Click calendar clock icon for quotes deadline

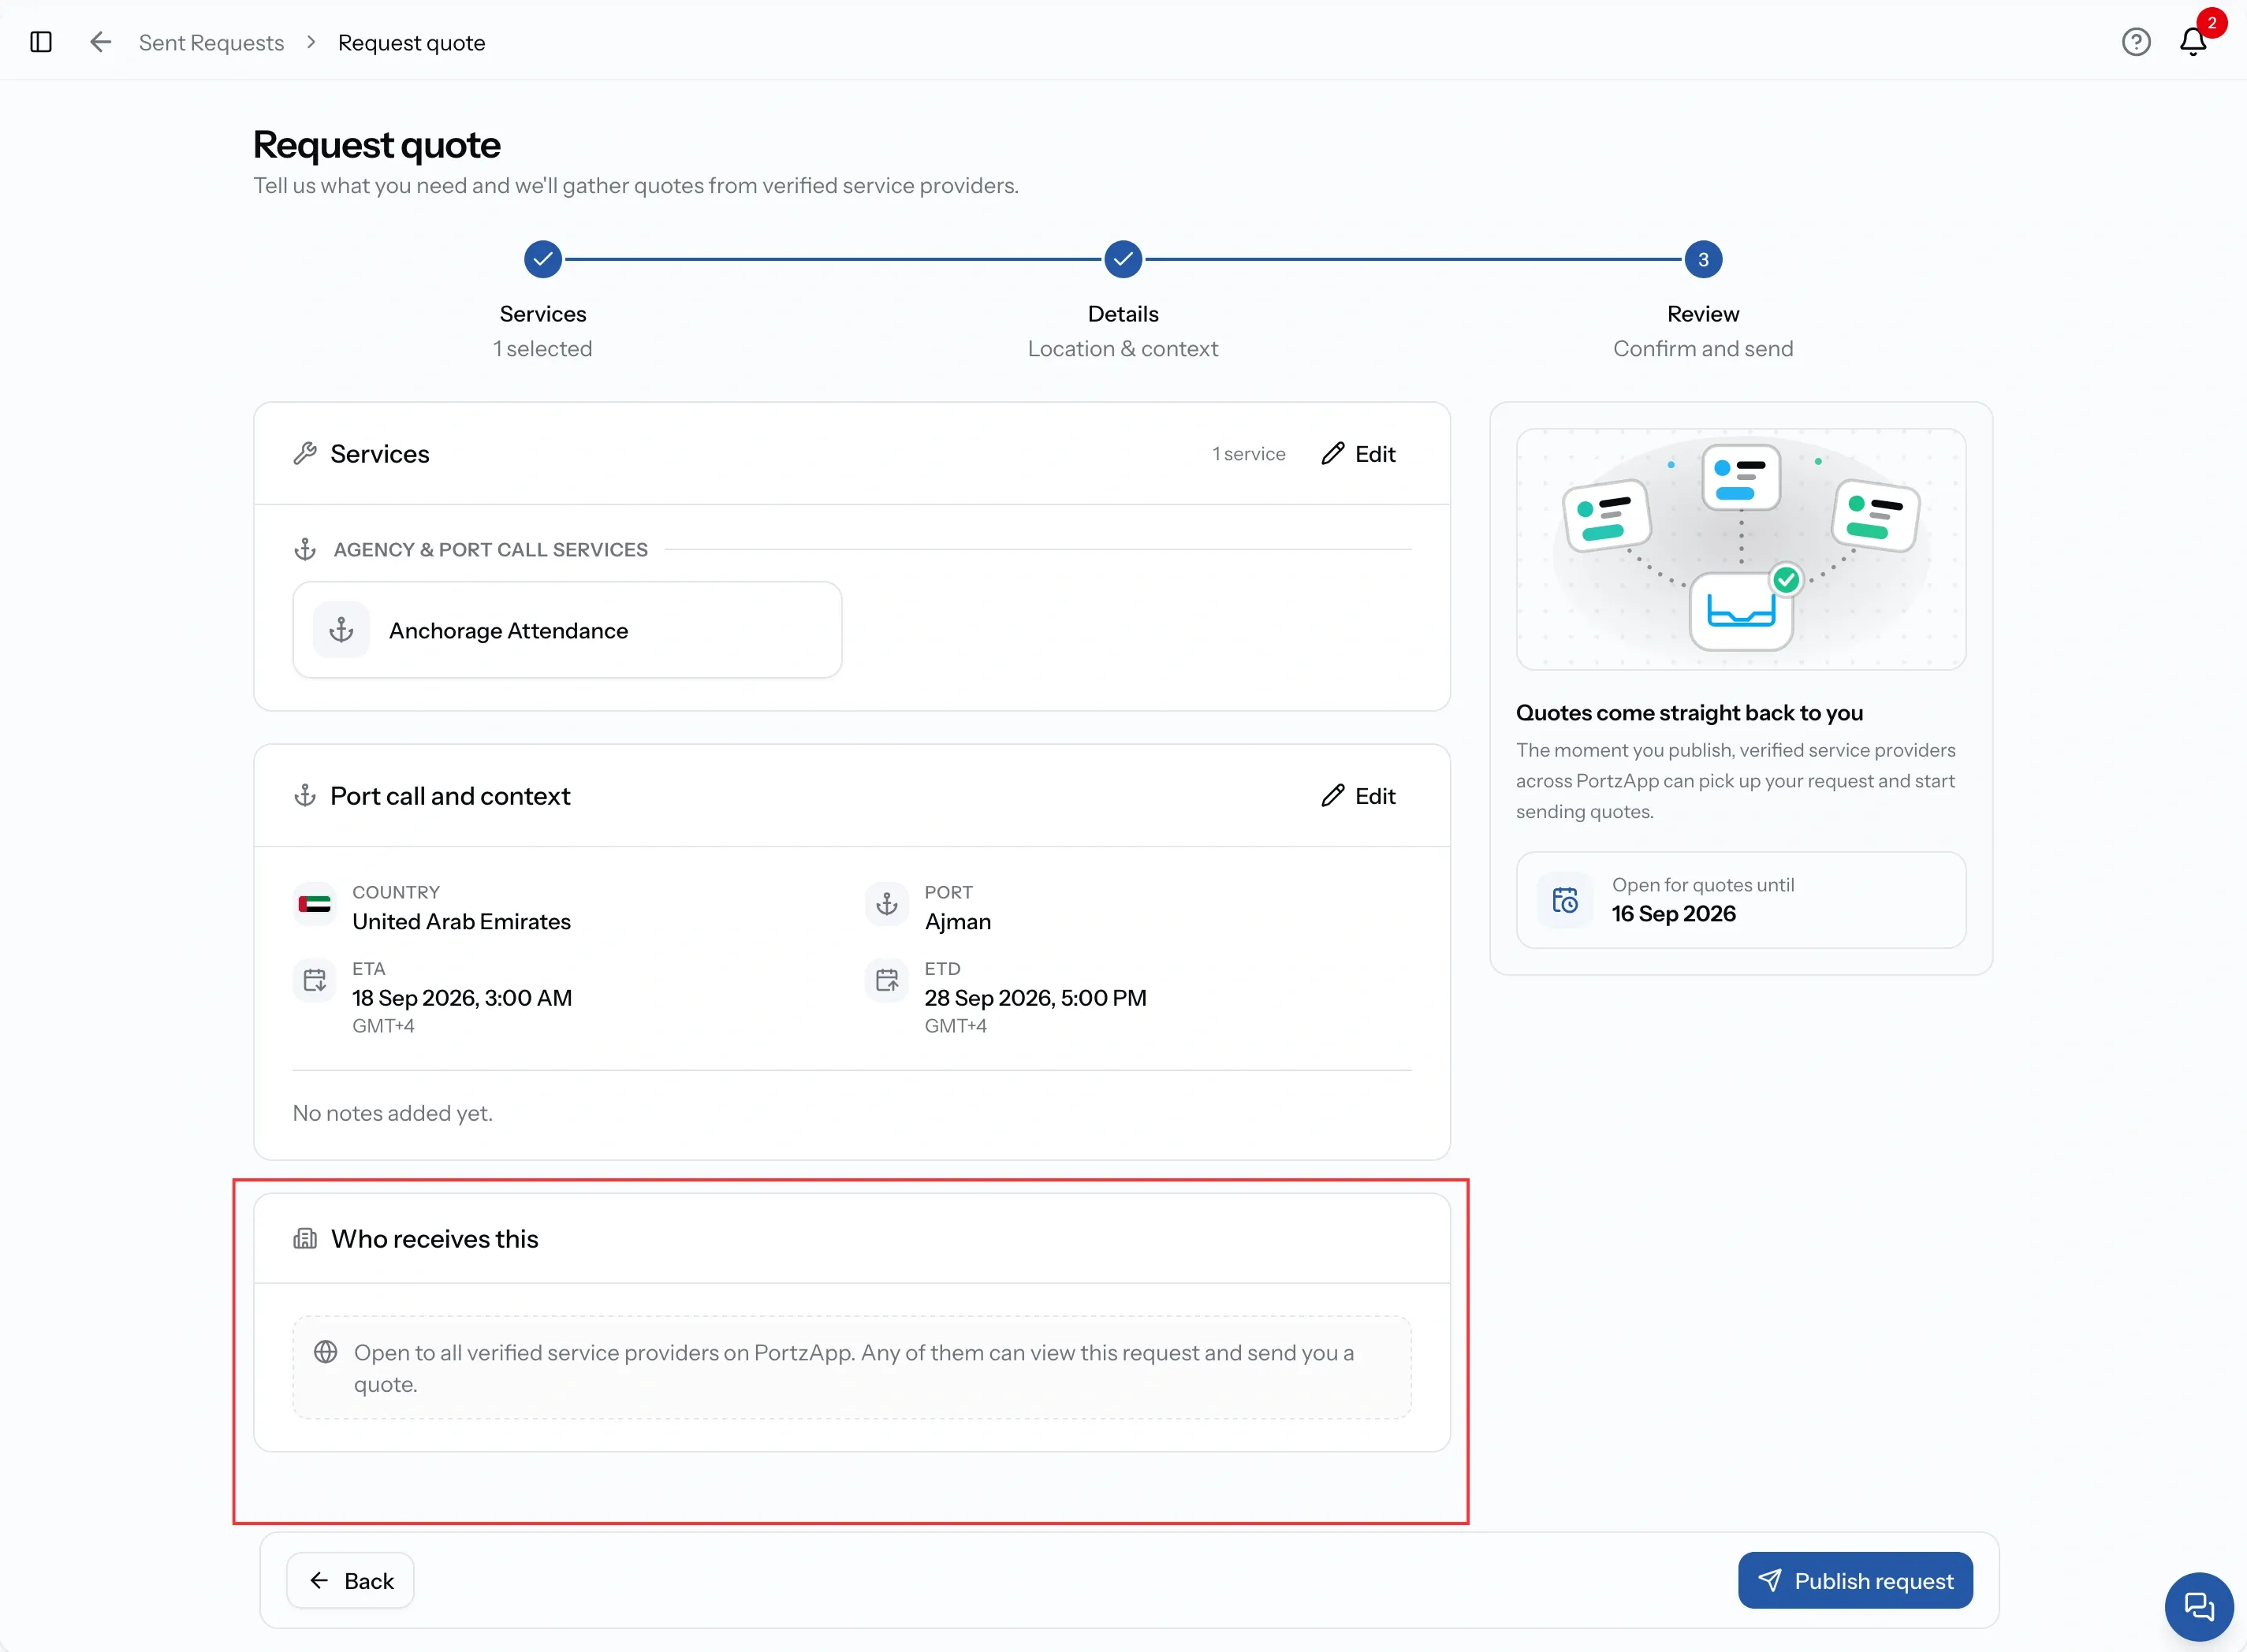tap(1565, 900)
